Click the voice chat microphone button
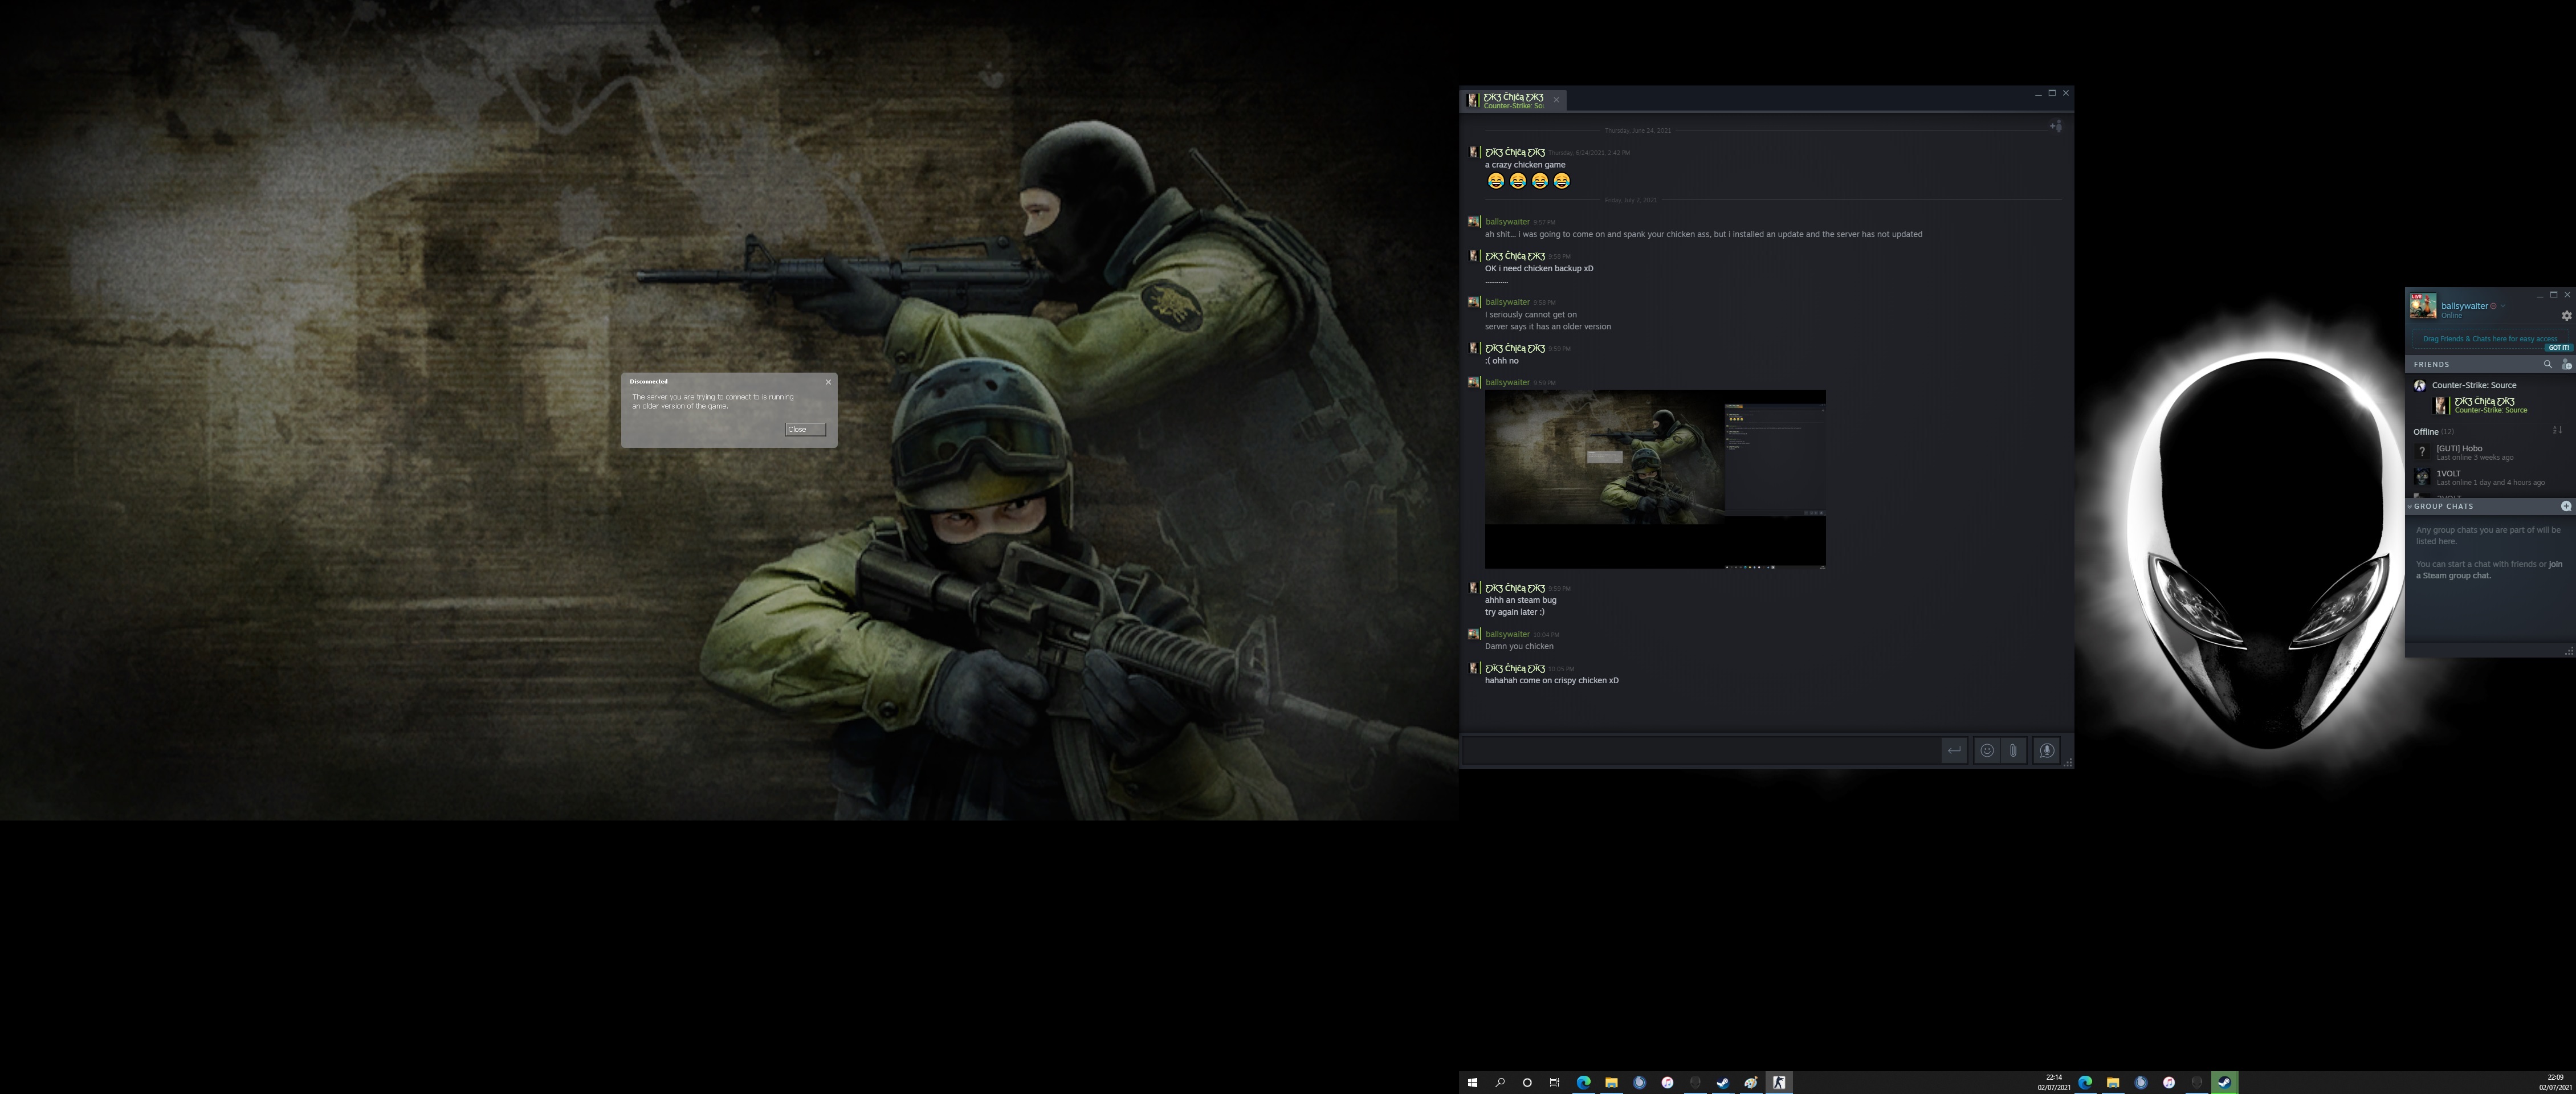The image size is (2576, 1094). (2046, 750)
